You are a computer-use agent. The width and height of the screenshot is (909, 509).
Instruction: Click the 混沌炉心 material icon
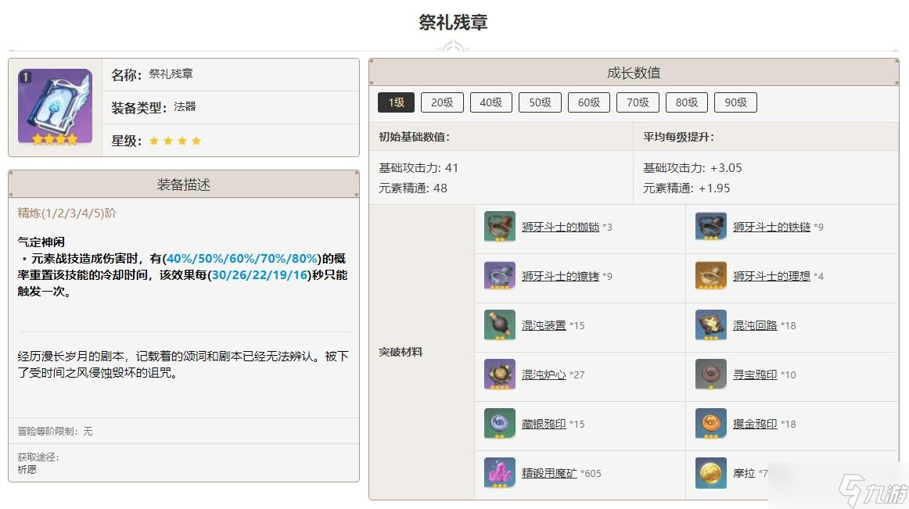pyautogui.click(x=499, y=375)
